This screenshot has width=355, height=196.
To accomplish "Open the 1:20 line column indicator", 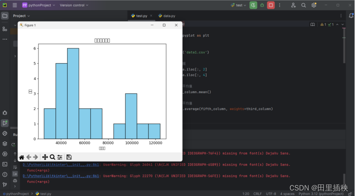I will (x=246, y=194).
